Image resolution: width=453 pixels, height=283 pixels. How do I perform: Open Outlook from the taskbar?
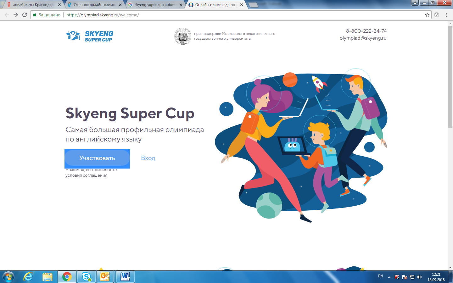pyautogui.click(x=105, y=277)
